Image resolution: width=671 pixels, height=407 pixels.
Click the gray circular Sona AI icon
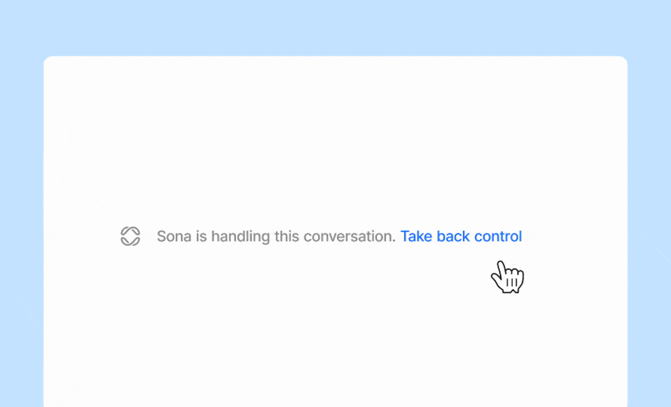click(x=130, y=236)
